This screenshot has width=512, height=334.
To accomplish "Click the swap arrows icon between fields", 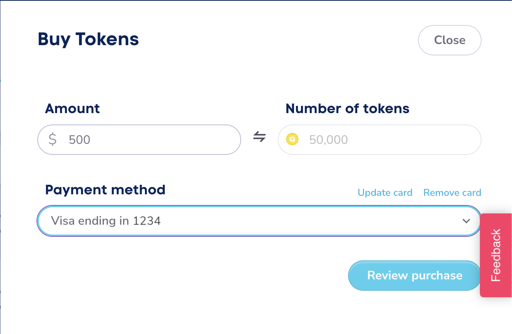I will (x=259, y=137).
